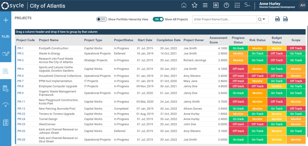Click the home icon in top bar
308x146 pixels.
pos(184,5)
